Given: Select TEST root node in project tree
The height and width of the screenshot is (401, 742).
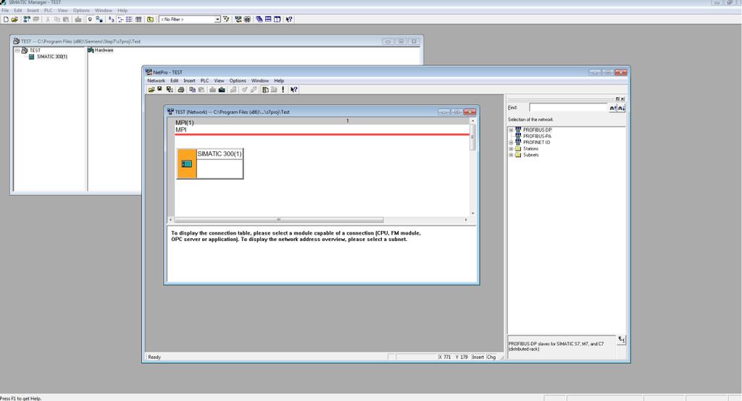Looking at the screenshot, I should 35,50.
